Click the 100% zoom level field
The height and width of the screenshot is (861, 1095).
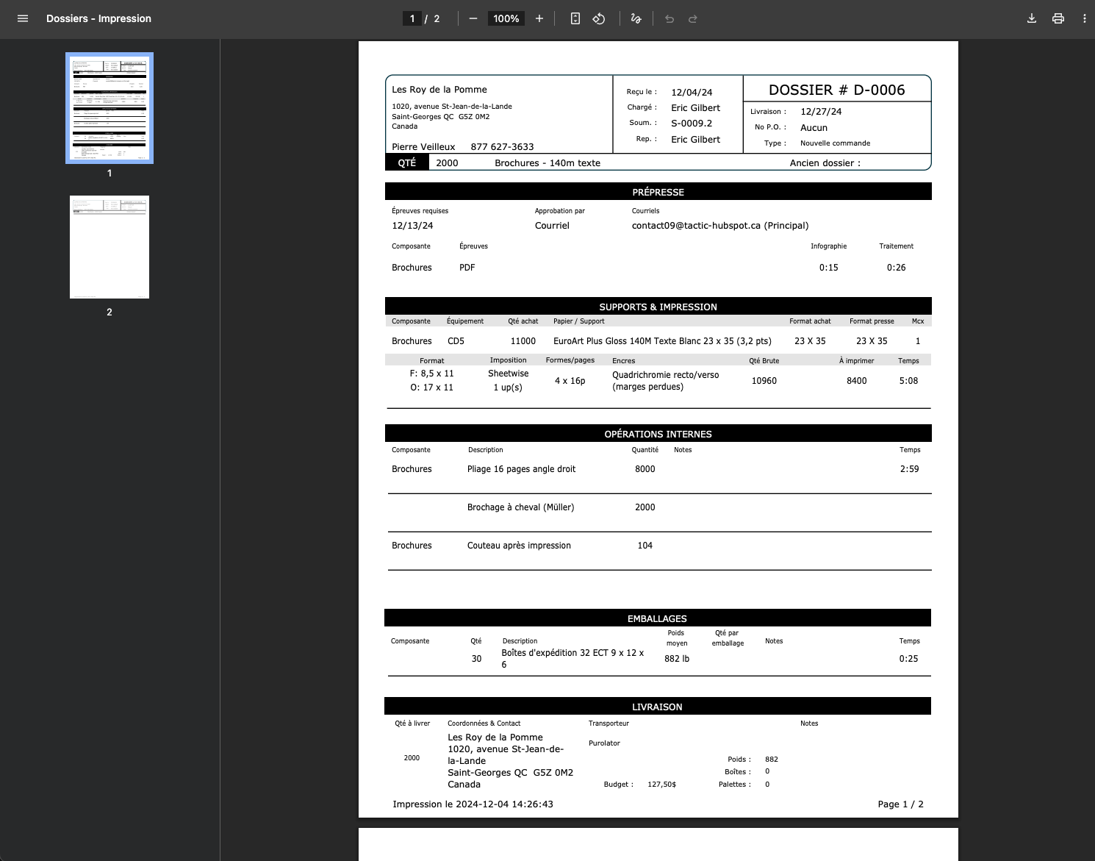point(506,18)
